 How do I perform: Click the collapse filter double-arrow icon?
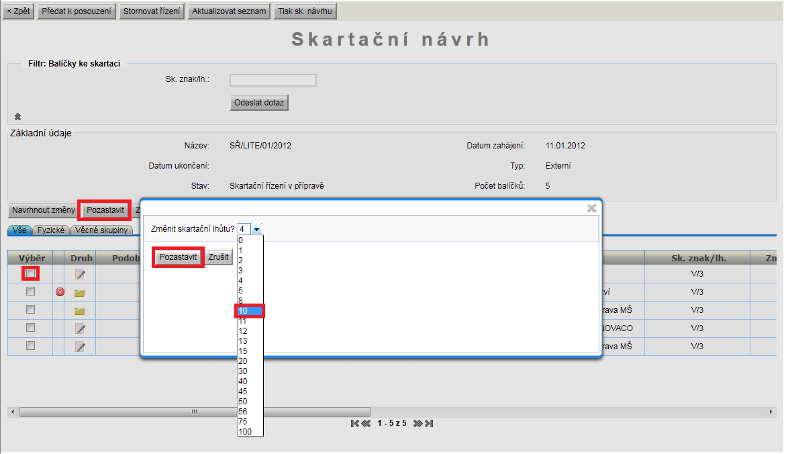point(17,116)
